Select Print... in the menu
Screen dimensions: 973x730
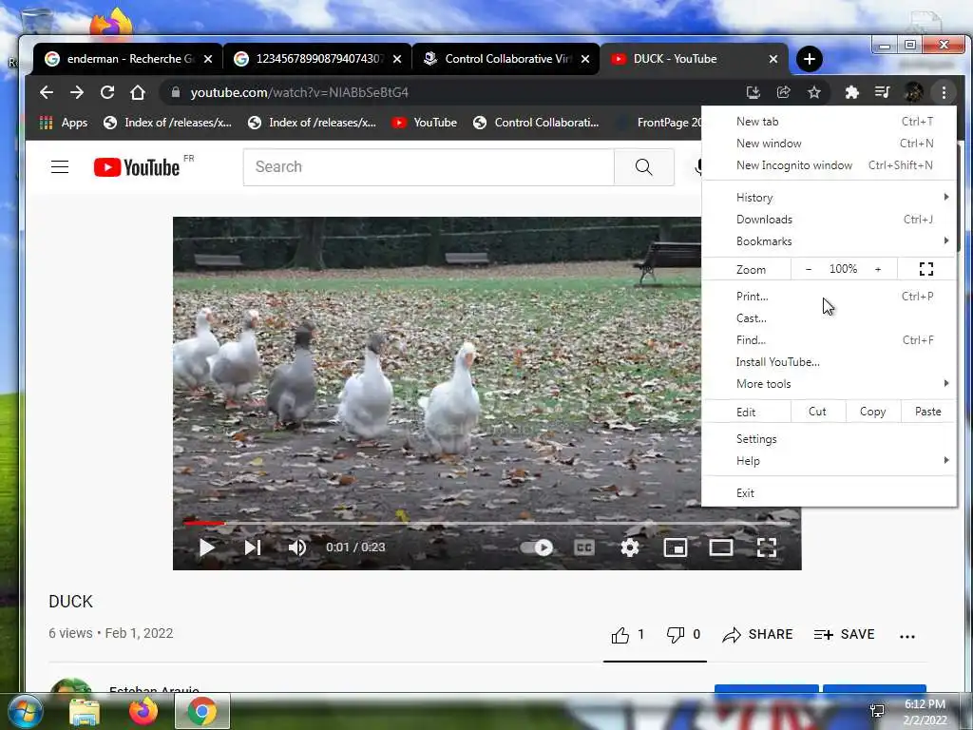[829, 297]
